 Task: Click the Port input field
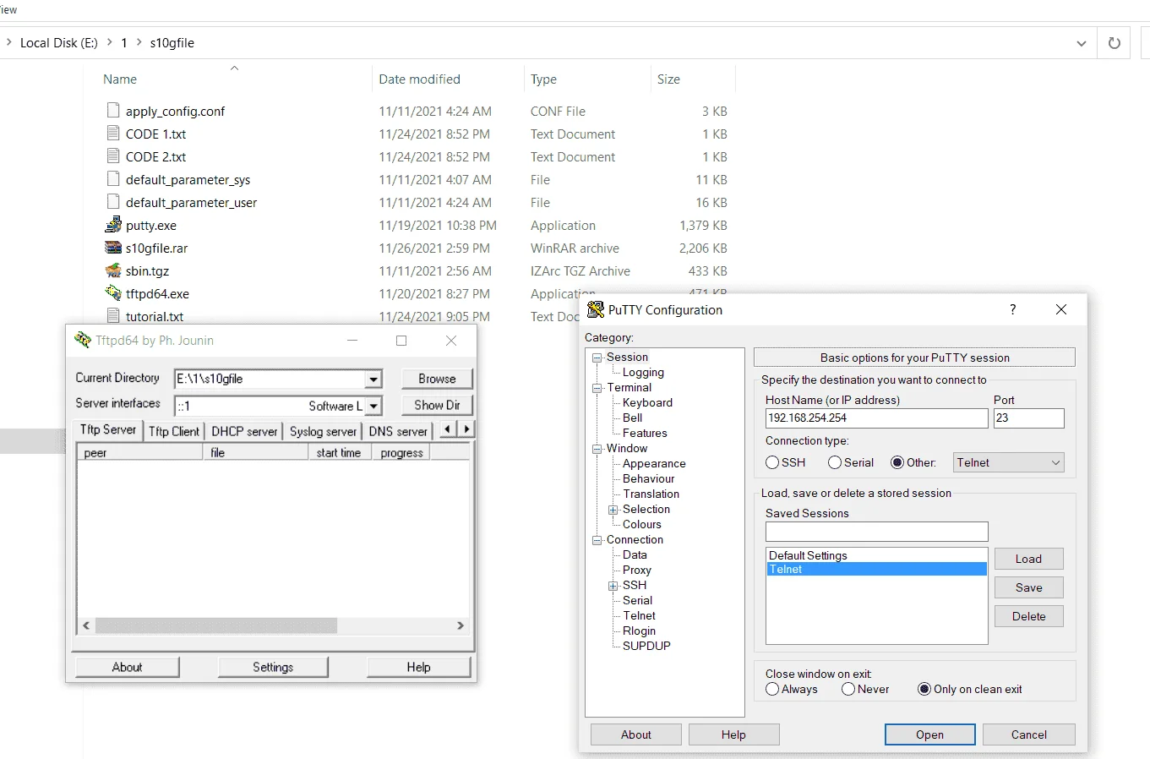[x=1028, y=418]
